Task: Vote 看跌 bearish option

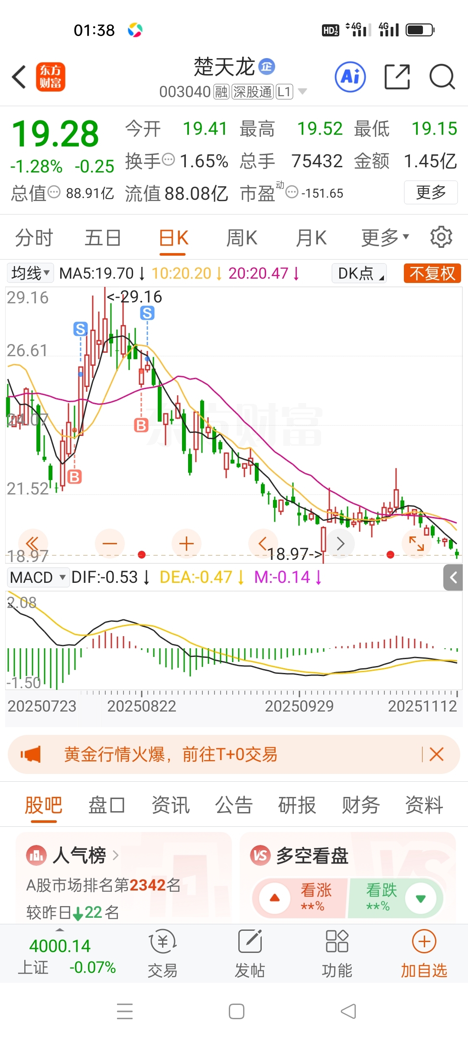Action: pos(395,898)
